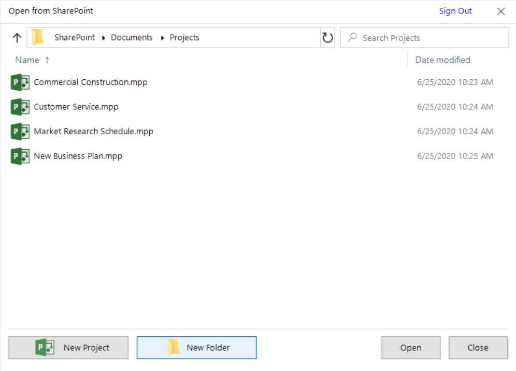Image resolution: width=516 pixels, height=371 pixels.
Task: Create a New Project
Action: tap(68, 348)
